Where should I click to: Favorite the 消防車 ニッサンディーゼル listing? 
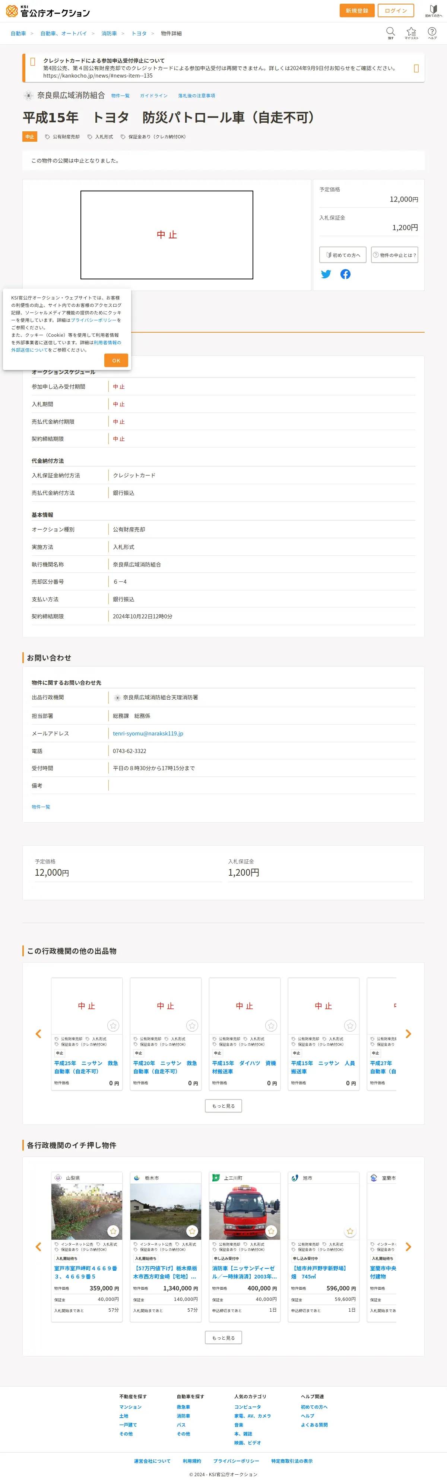coord(271,1231)
